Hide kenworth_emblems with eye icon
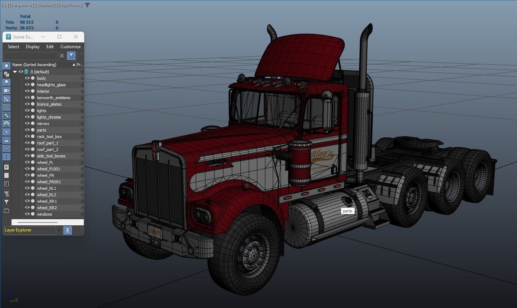Viewport: 517px width, 308px height. pyautogui.click(x=27, y=98)
